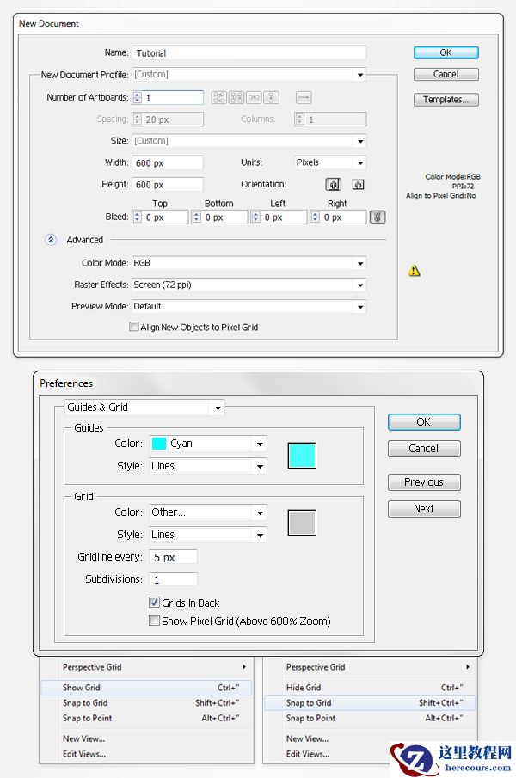Click Next in Preferences dialog

424,509
